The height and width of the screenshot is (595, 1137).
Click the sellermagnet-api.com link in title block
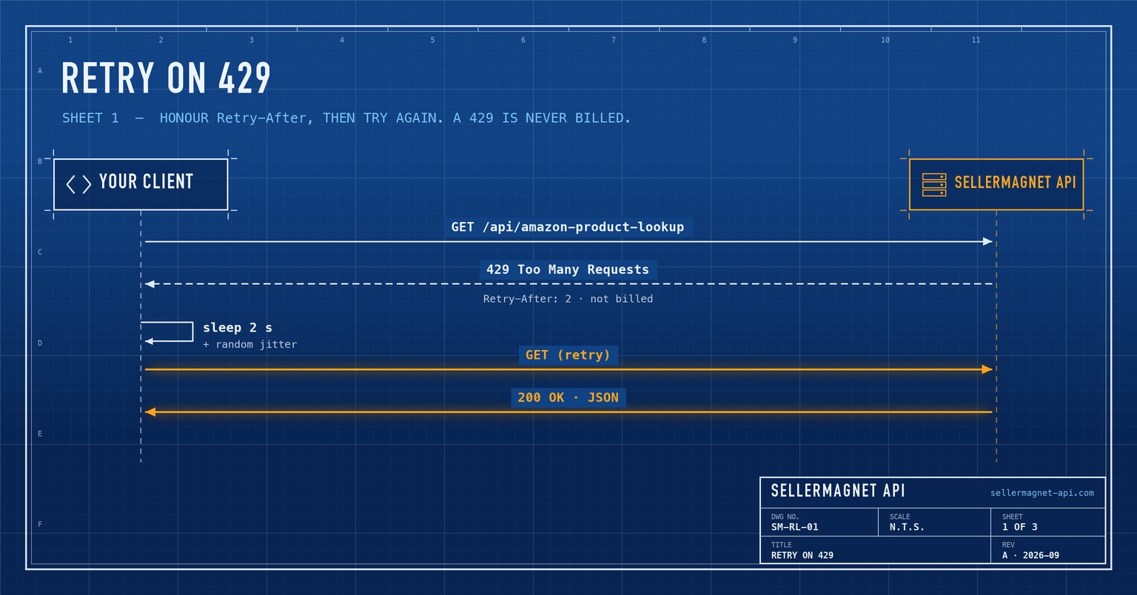1042,493
